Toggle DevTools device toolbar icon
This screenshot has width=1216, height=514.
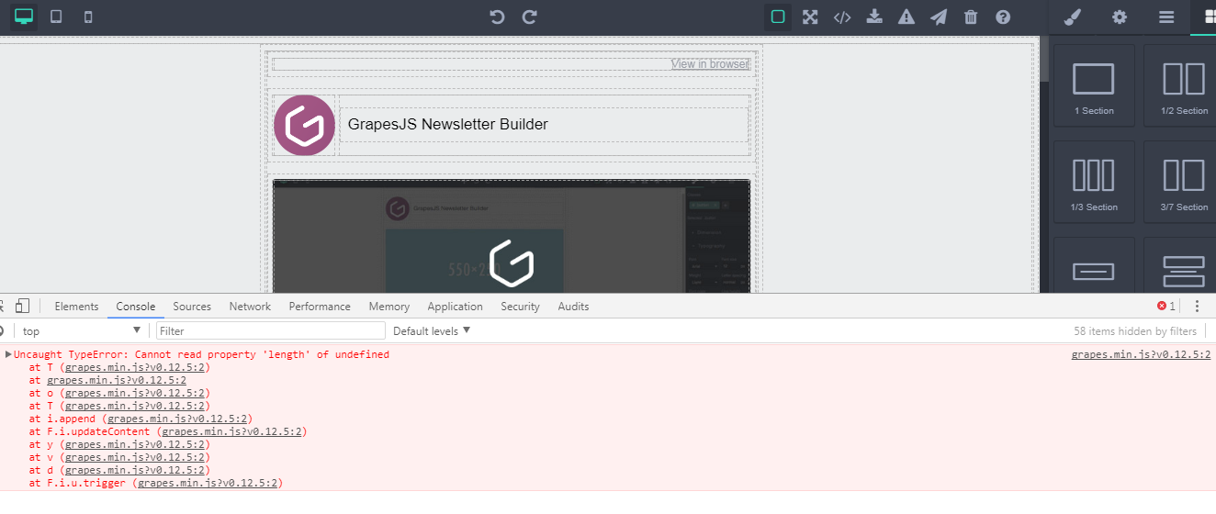click(22, 306)
